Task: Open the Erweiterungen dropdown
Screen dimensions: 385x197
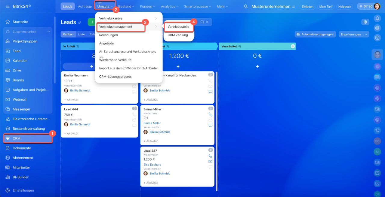Action: pos(353,34)
